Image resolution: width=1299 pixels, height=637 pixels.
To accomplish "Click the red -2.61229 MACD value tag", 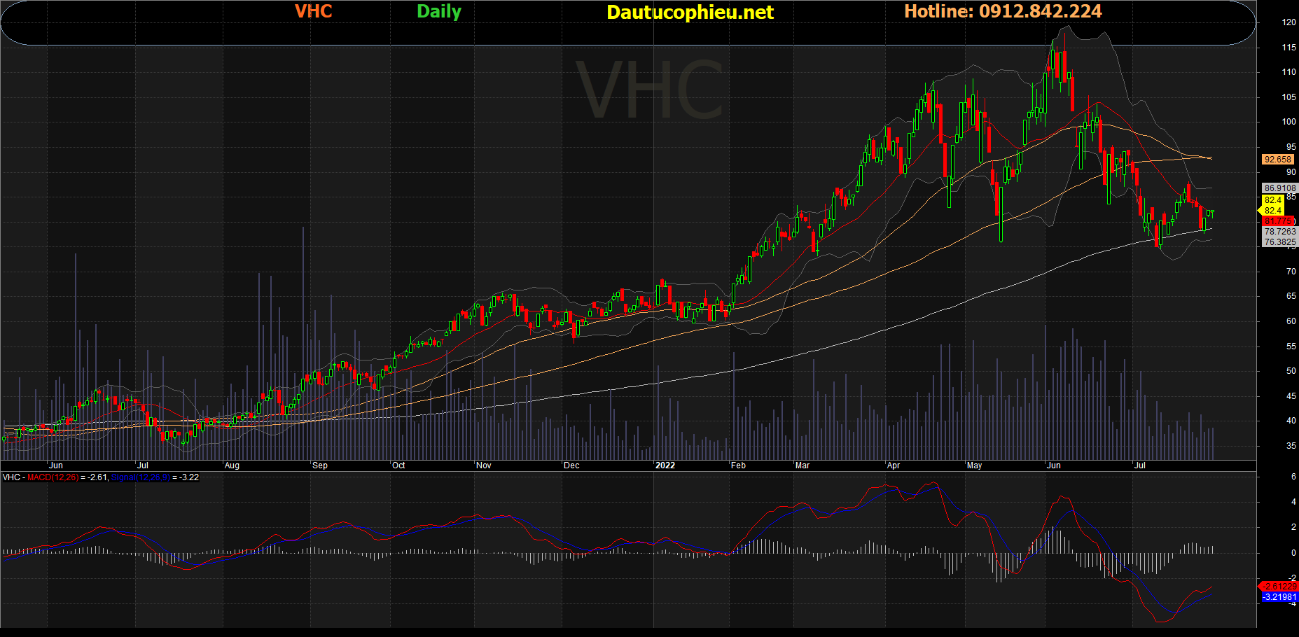I will coord(1279,587).
